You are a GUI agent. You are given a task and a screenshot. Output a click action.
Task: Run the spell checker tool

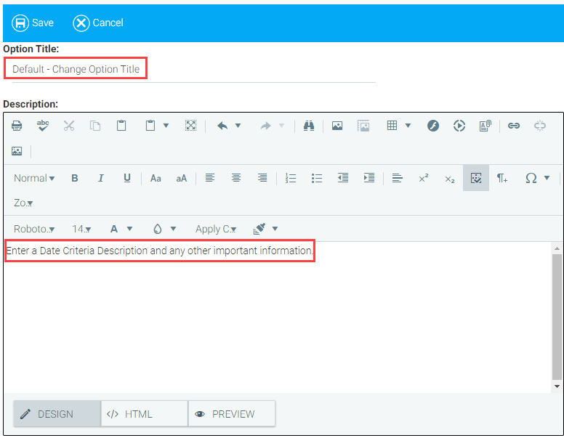(x=43, y=126)
